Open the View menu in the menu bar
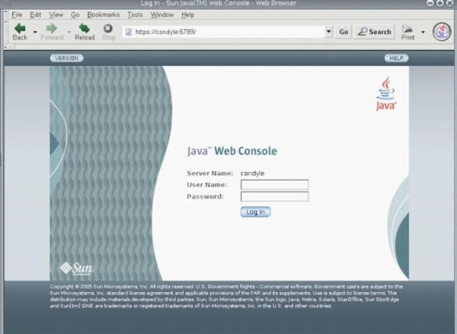 pyautogui.click(x=56, y=15)
